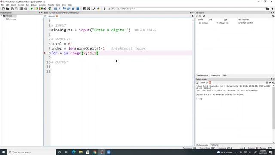Save the current file via the toolbar
275x155 pixels.
pos(12,9)
